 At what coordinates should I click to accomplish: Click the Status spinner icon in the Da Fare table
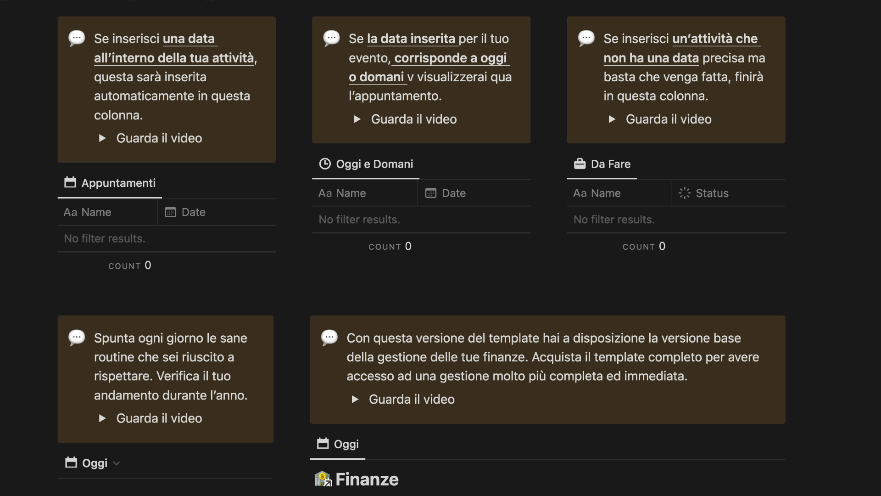point(684,193)
